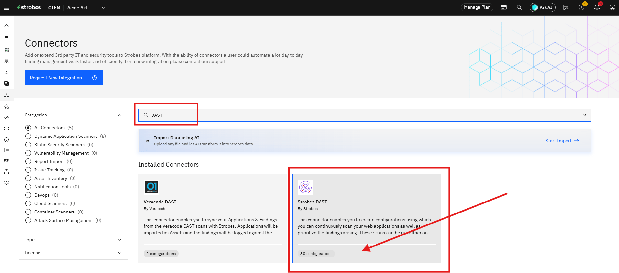Click the 2 configurations badge
619x273 pixels.
[x=161, y=254]
